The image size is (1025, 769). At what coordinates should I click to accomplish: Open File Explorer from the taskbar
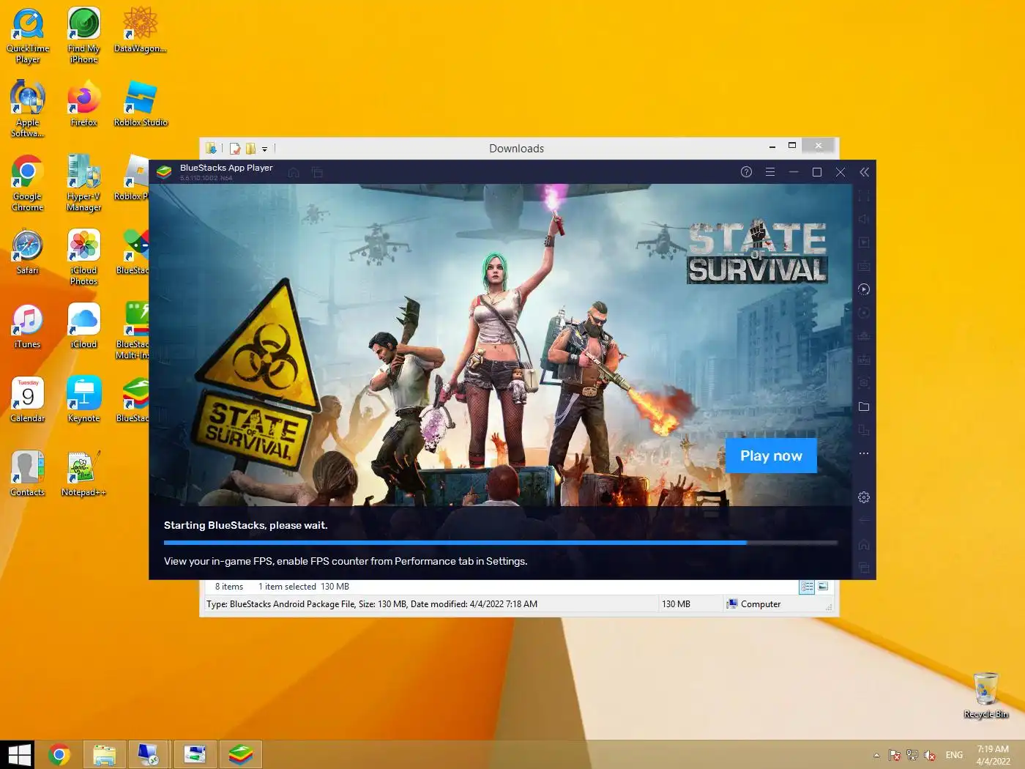[x=105, y=754]
